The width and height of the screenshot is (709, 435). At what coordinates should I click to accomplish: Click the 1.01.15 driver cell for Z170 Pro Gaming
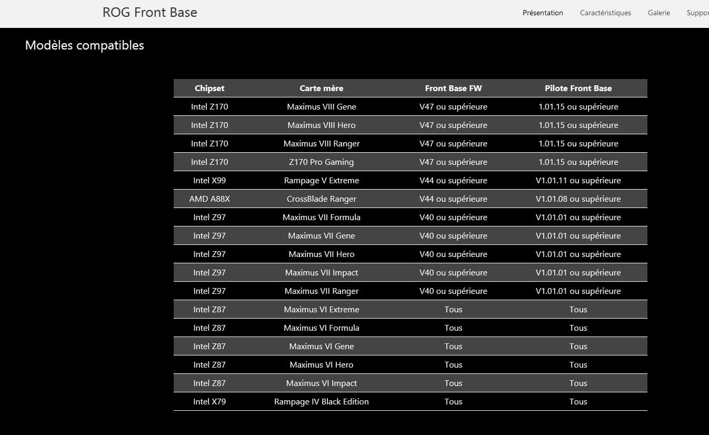[x=578, y=162]
